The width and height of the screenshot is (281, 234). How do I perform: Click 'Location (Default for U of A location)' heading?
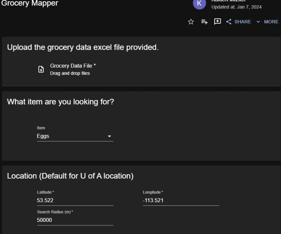(70, 176)
